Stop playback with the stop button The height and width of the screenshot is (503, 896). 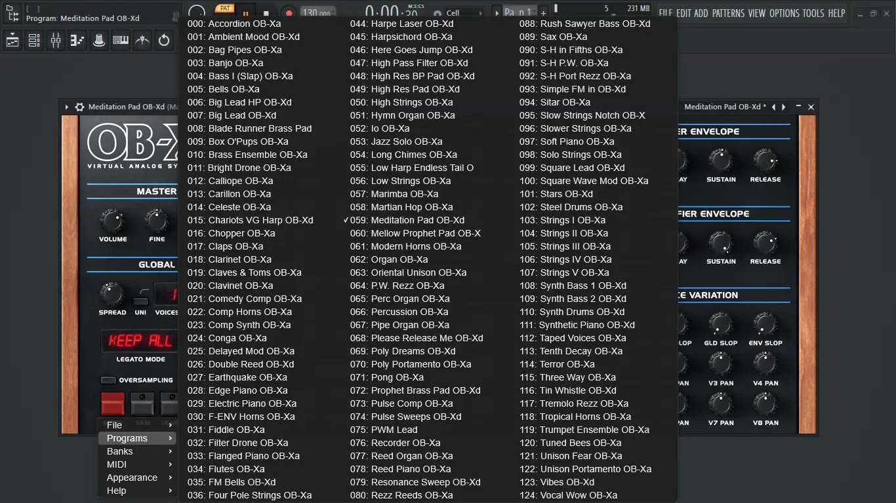coord(266,13)
